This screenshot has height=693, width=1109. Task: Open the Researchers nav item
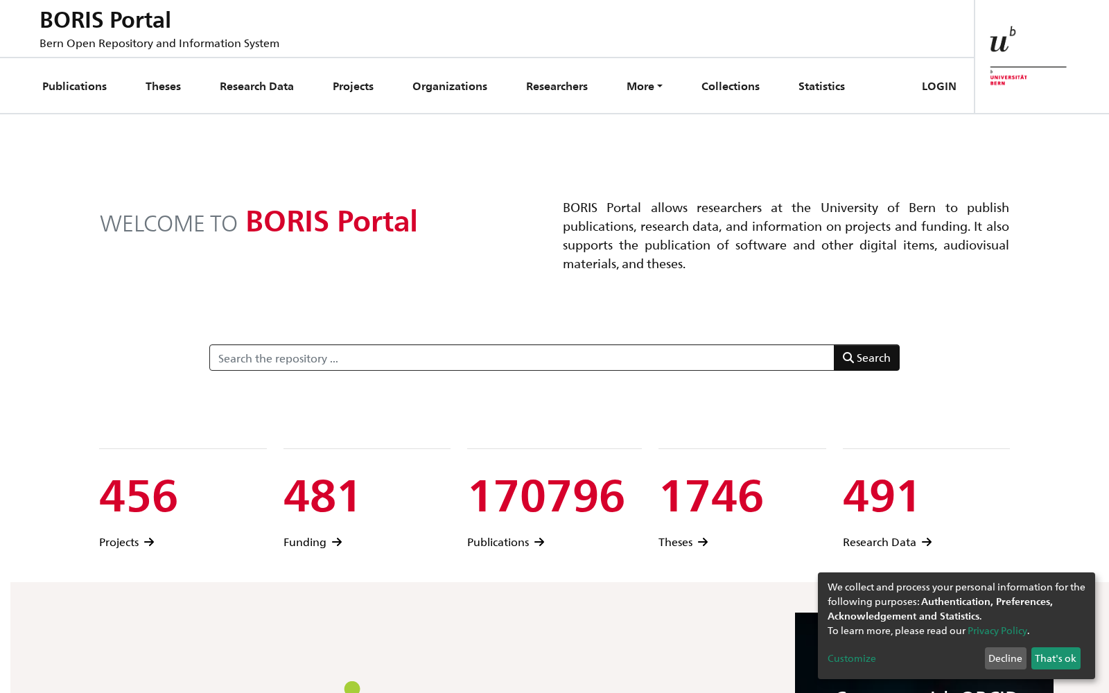pos(557,86)
